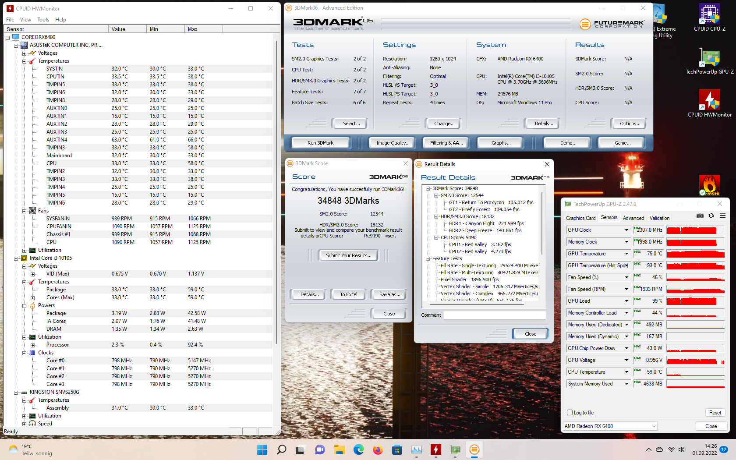
Task: Open the volume speaker tray icon
Action: click(682, 449)
